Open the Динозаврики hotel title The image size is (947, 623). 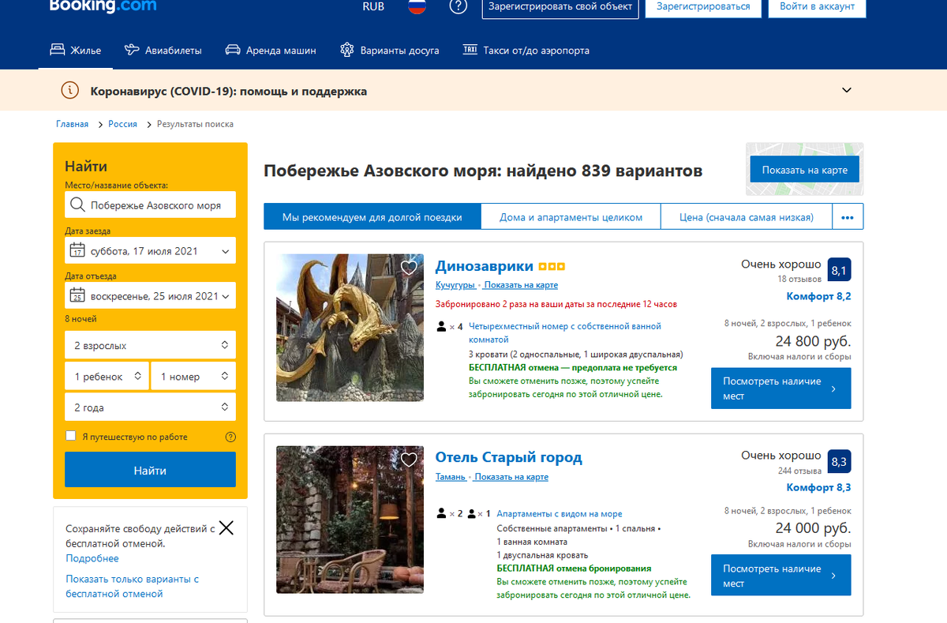point(484,267)
